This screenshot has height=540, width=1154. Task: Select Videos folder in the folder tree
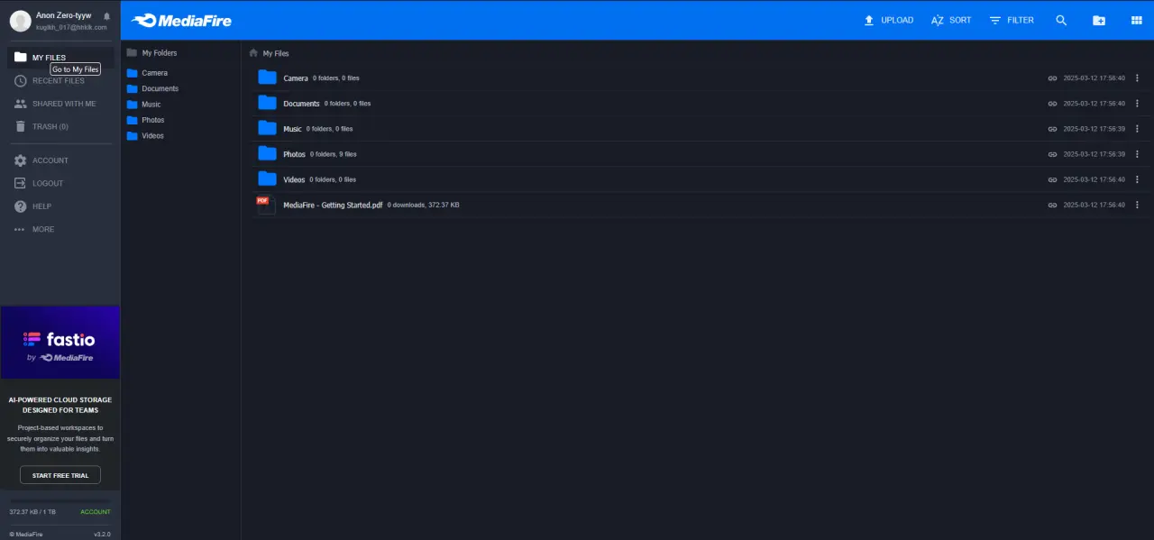click(146, 136)
